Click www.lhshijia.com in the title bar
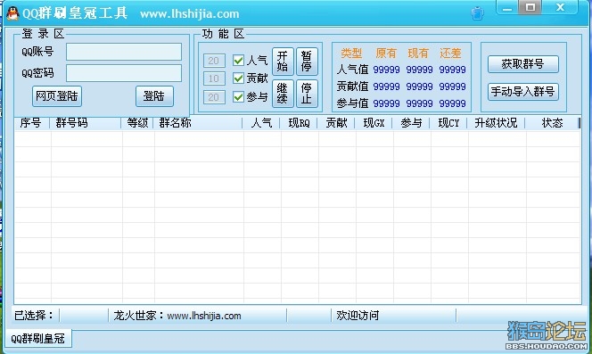This screenshot has width=592, height=354. click(x=190, y=14)
